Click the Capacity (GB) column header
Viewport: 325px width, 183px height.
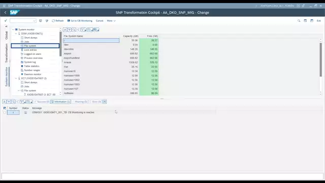(131, 36)
